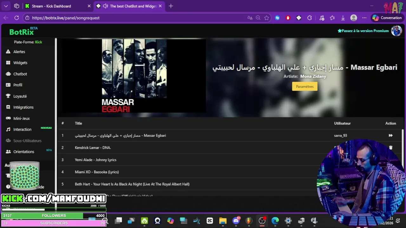Click the Sous-Utilisateurs people icon
Image resolution: width=406 pixels, height=228 pixels.
(x=8, y=141)
